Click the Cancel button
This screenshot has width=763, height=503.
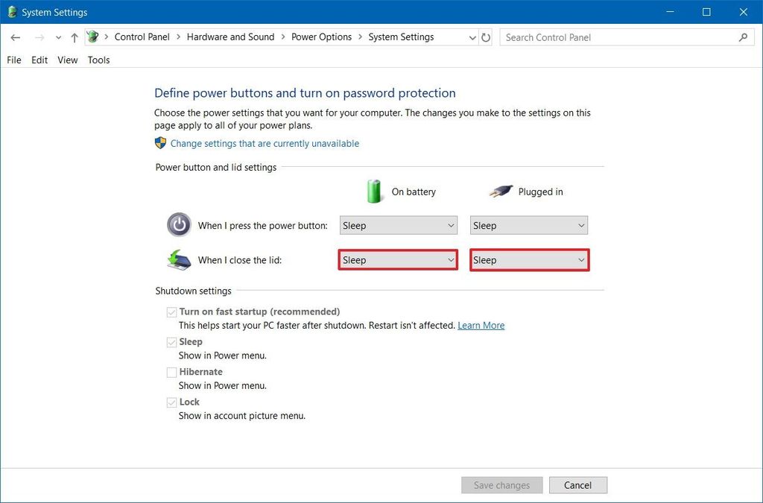(578, 484)
